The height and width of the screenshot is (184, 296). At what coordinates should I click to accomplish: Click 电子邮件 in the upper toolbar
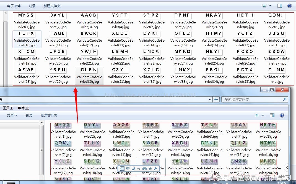click(x=14, y=6)
